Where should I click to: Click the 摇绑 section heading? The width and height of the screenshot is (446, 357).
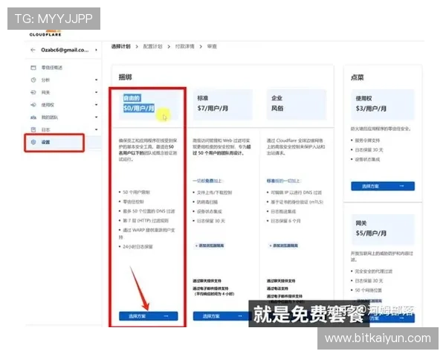pyautogui.click(x=125, y=77)
